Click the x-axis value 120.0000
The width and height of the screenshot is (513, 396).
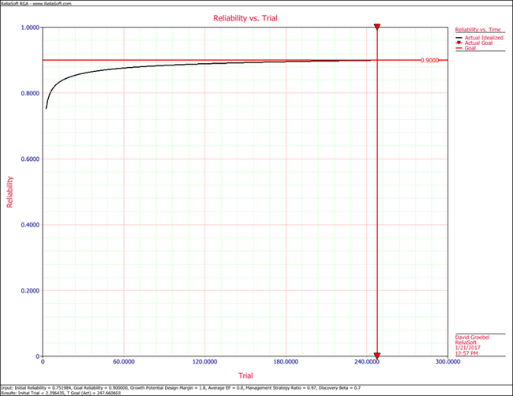click(x=205, y=361)
